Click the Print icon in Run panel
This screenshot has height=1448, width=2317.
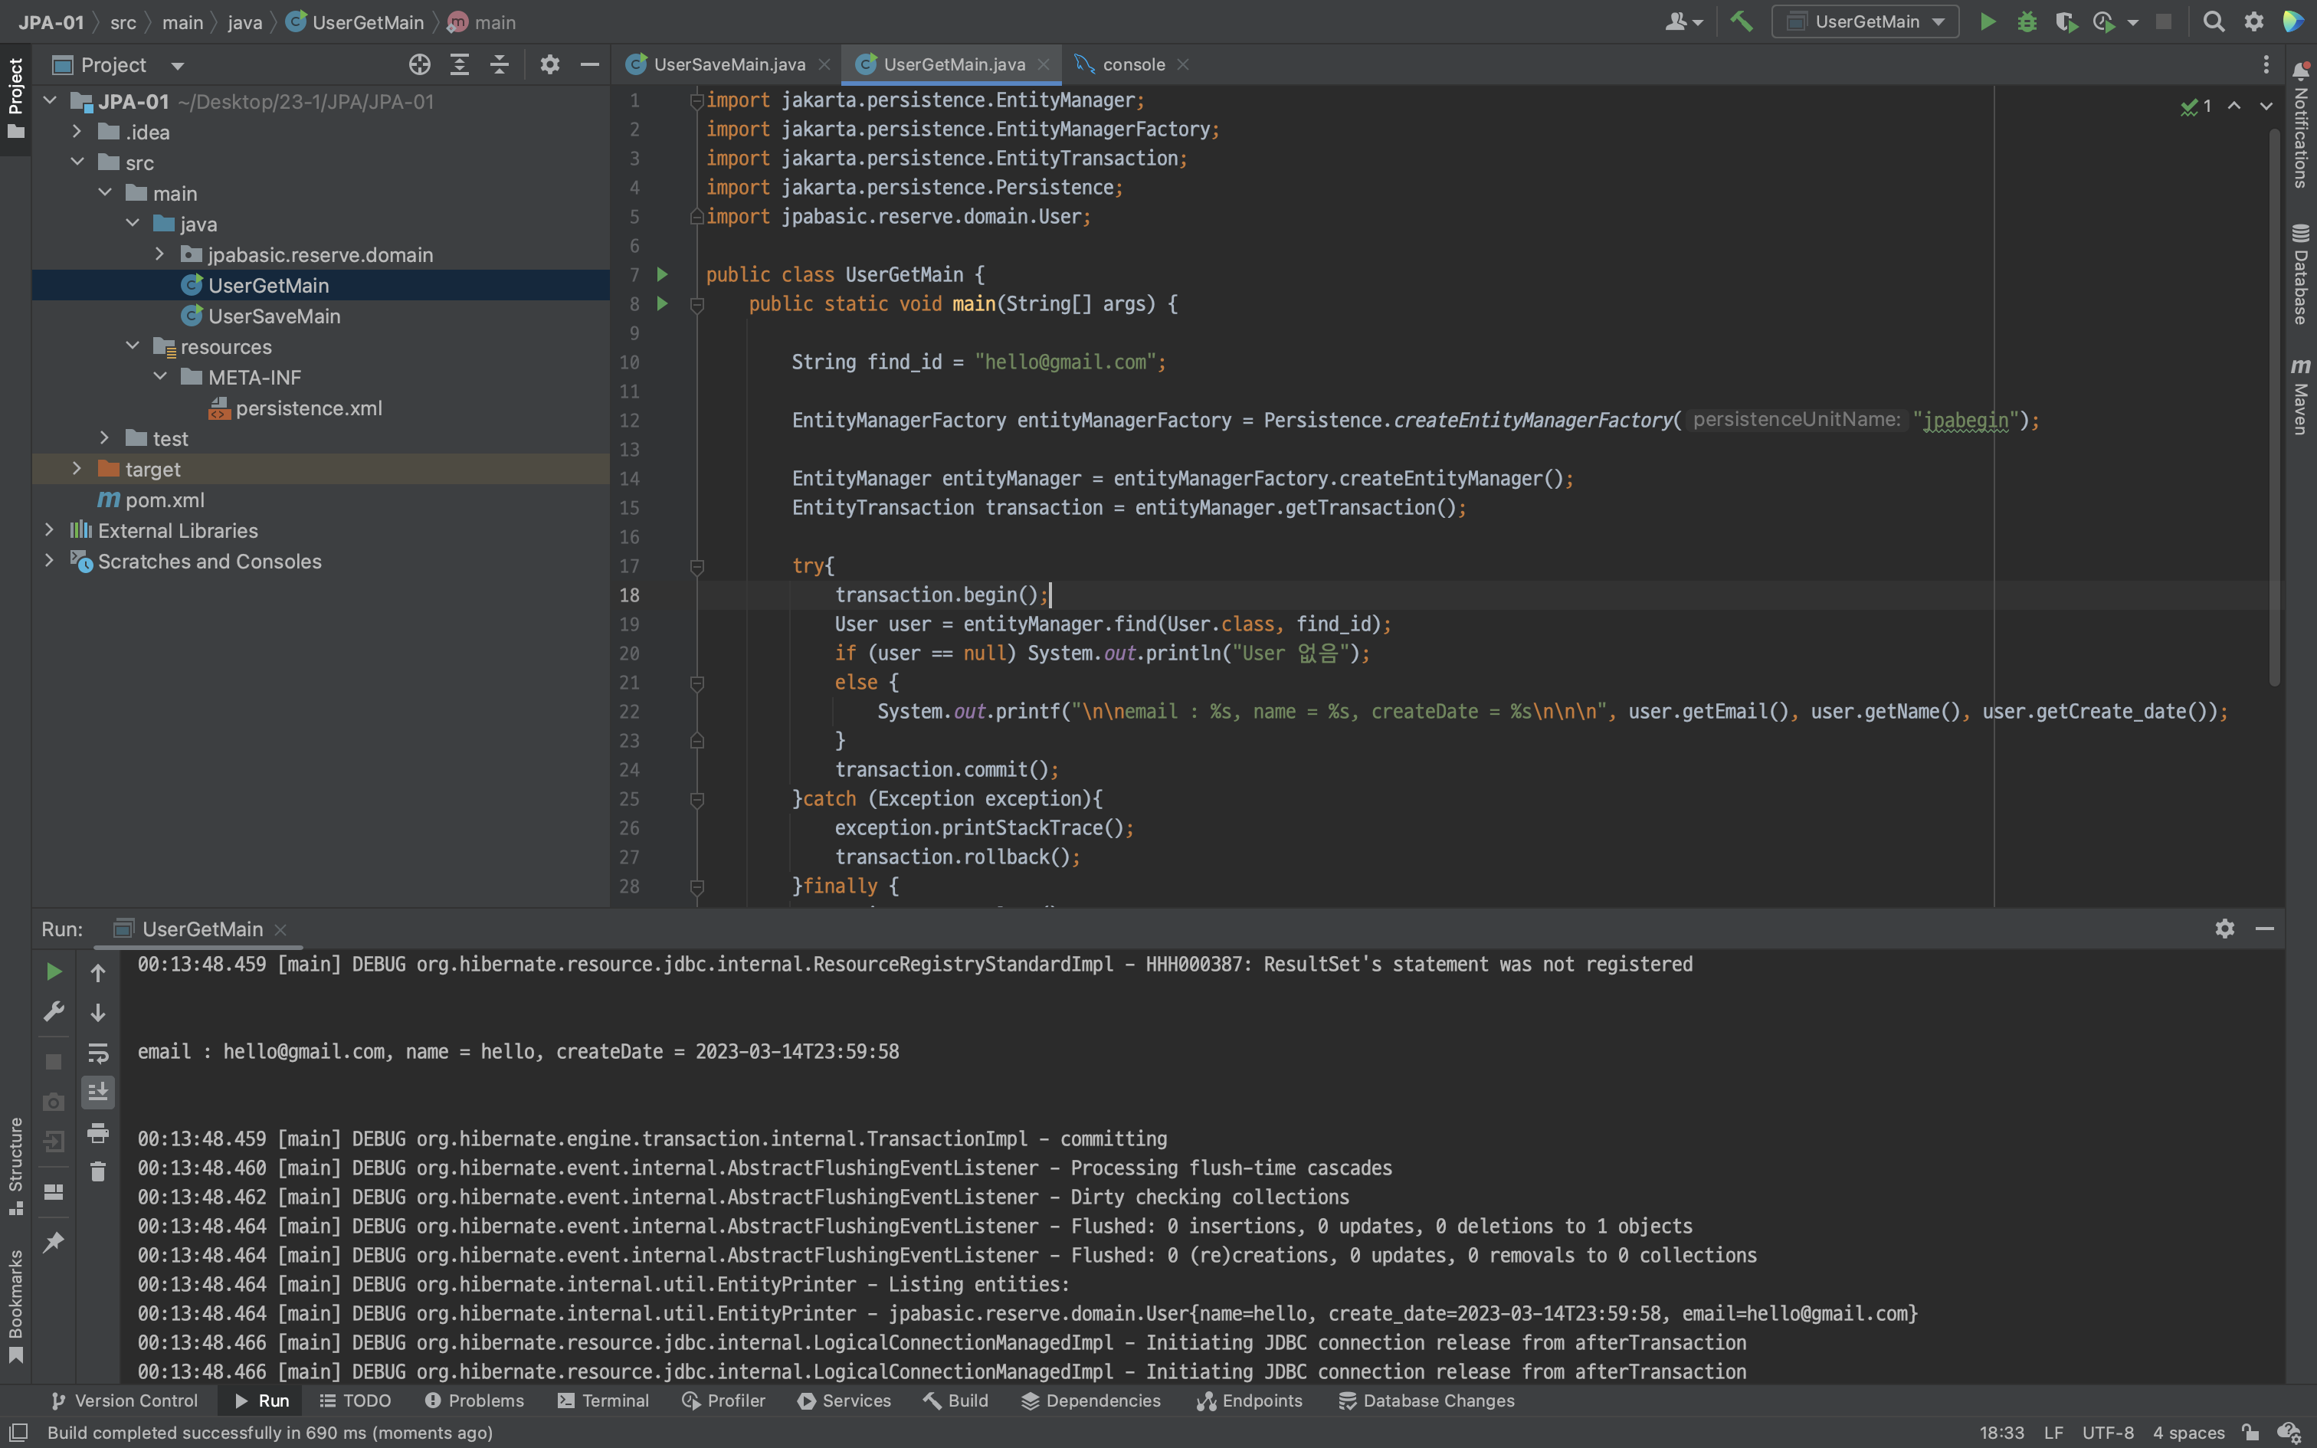[97, 1133]
